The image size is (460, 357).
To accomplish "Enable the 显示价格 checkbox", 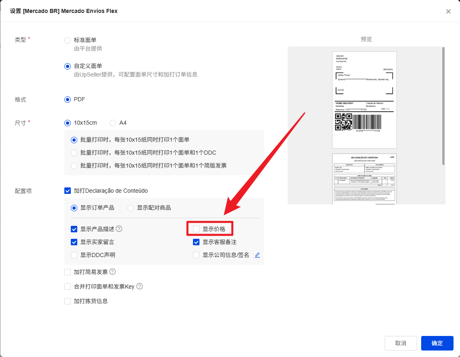I will pyautogui.click(x=196, y=229).
